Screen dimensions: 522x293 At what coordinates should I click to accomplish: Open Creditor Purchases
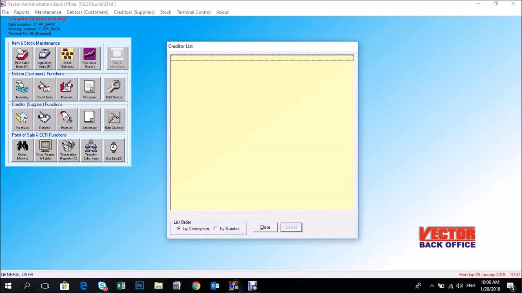click(x=22, y=120)
